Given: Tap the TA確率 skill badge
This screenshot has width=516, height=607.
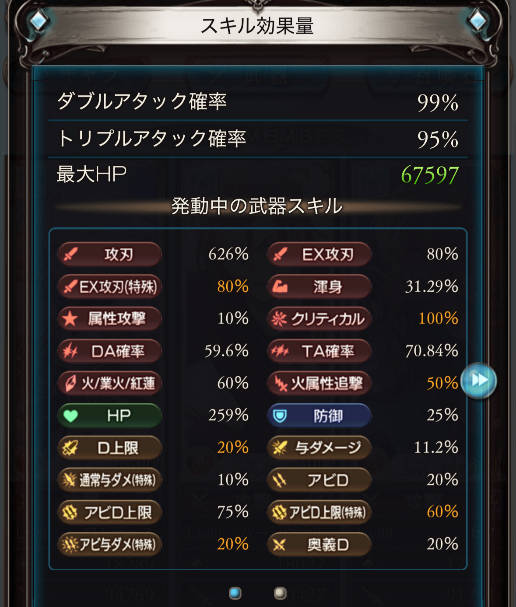Looking at the screenshot, I should [x=319, y=351].
